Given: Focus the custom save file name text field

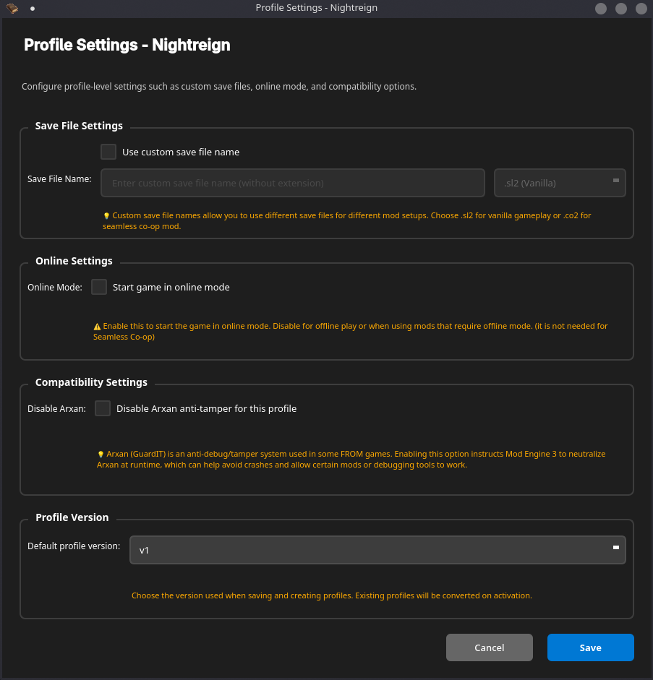Looking at the screenshot, I should (293, 183).
